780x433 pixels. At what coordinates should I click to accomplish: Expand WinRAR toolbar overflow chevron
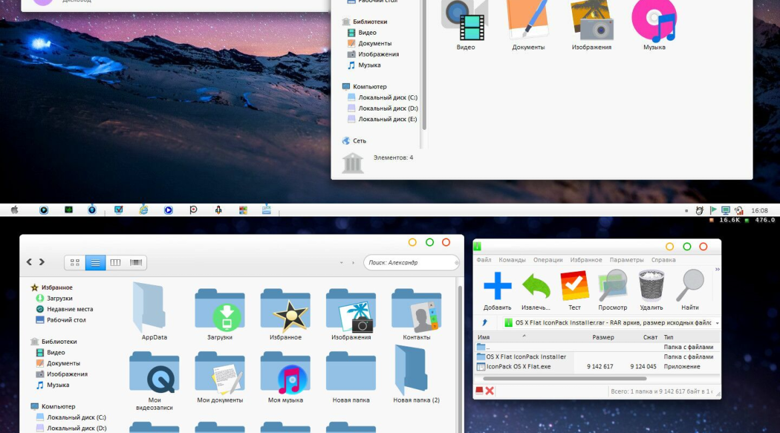click(717, 270)
